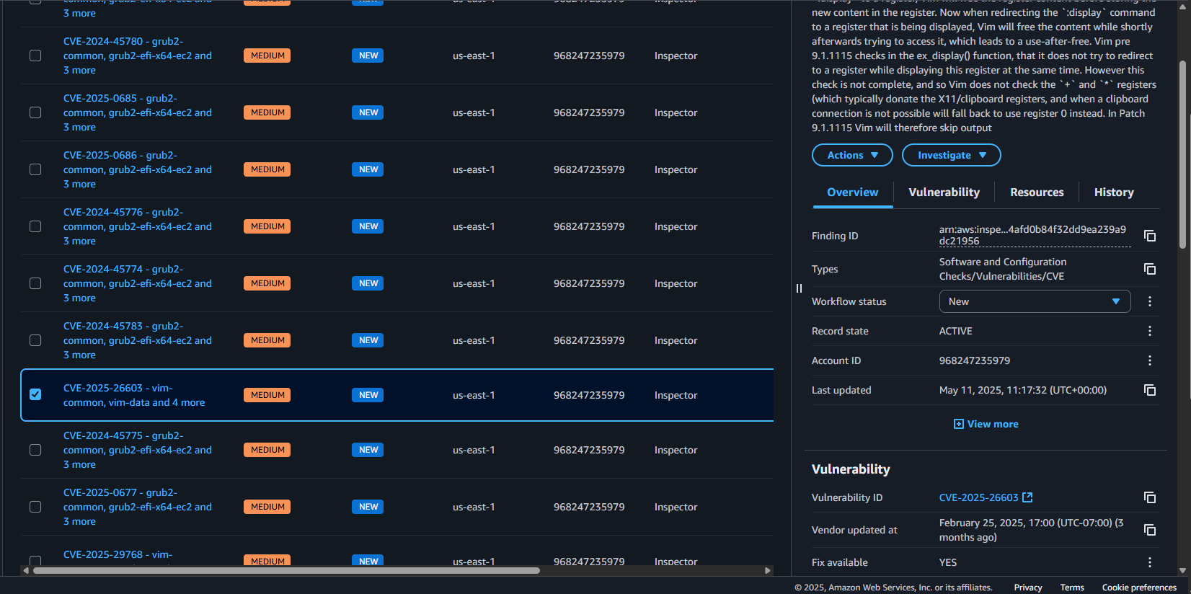Copy the Finding ID value
Viewport: 1191px width, 594px height.
pos(1150,236)
